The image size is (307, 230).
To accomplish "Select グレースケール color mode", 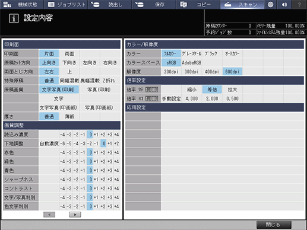I will pyautogui.click(x=192, y=53).
